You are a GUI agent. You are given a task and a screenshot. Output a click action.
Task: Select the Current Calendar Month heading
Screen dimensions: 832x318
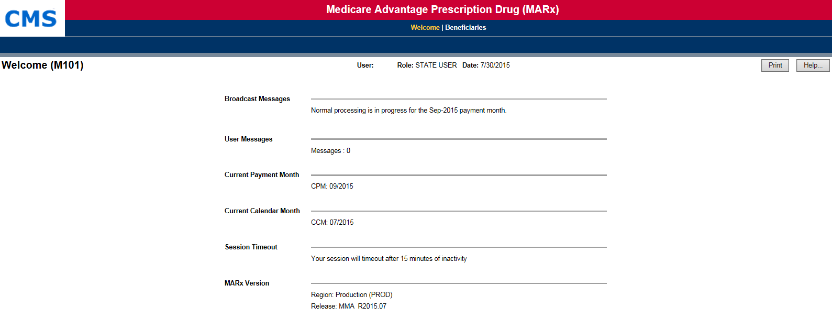click(x=262, y=211)
